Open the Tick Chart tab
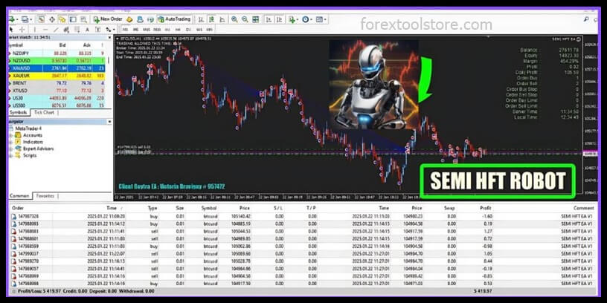607x303 pixels. tap(44, 112)
